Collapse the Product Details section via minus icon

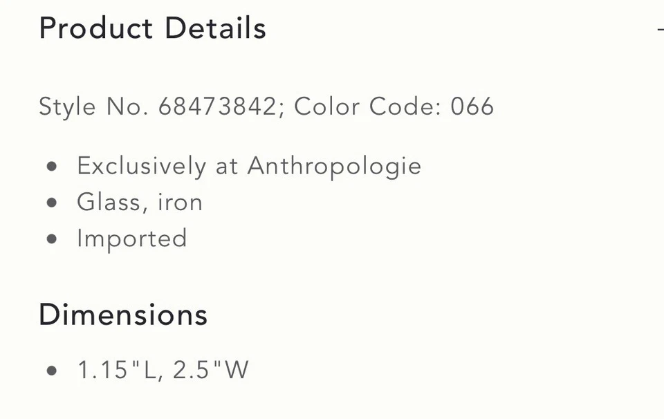[x=659, y=29]
